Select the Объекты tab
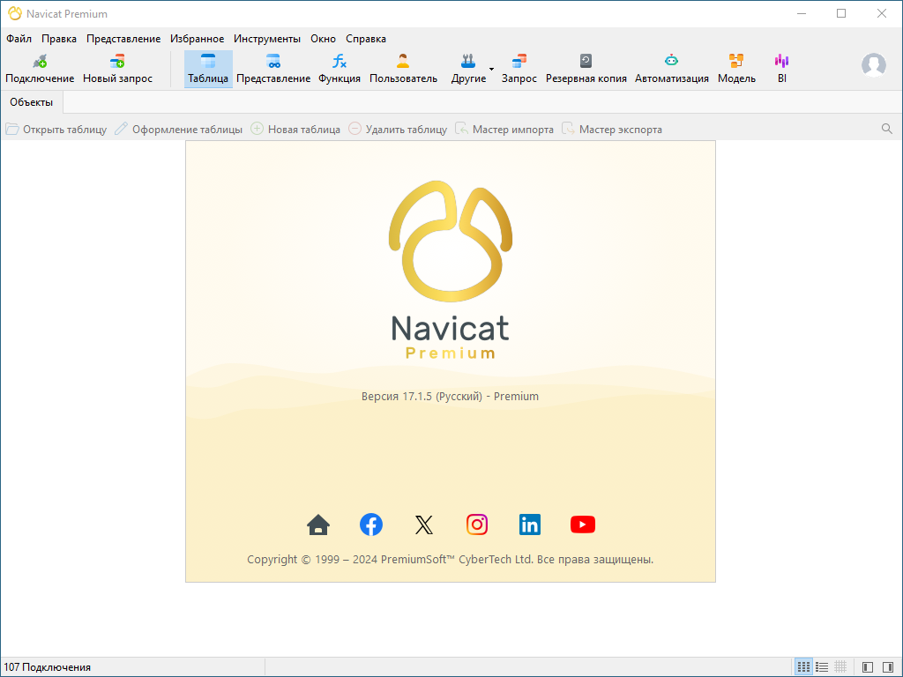Image resolution: width=903 pixels, height=677 pixels. pos(31,102)
